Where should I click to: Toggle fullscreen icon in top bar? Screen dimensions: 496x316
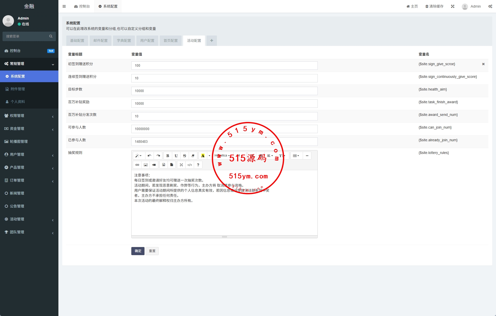click(453, 6)
